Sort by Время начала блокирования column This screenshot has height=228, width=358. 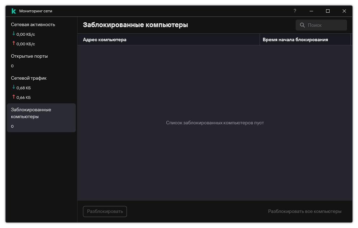[x=305, y=39]
